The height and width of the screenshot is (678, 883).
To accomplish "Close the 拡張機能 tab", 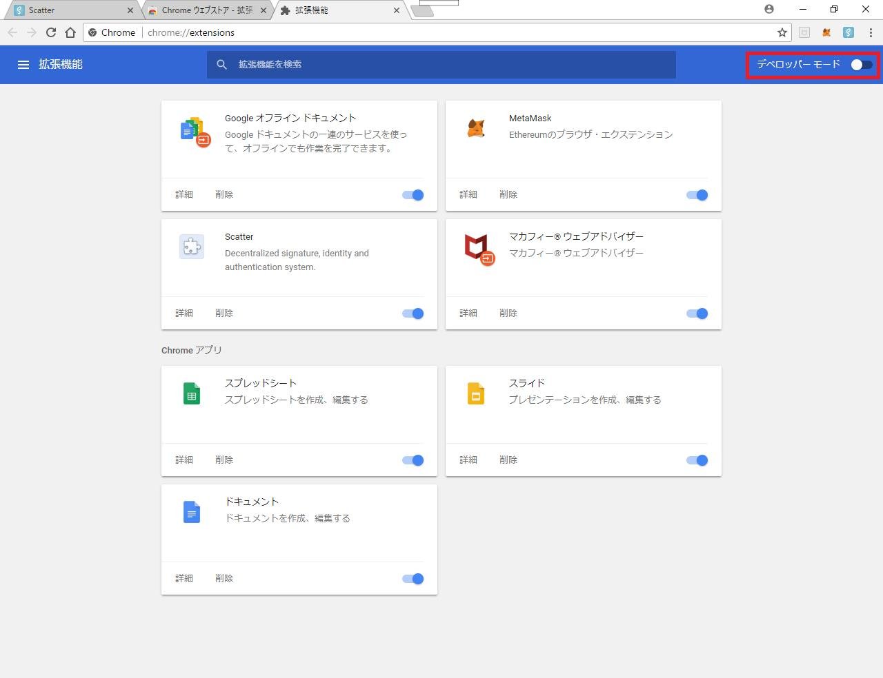I will click(x=397, y=10).
